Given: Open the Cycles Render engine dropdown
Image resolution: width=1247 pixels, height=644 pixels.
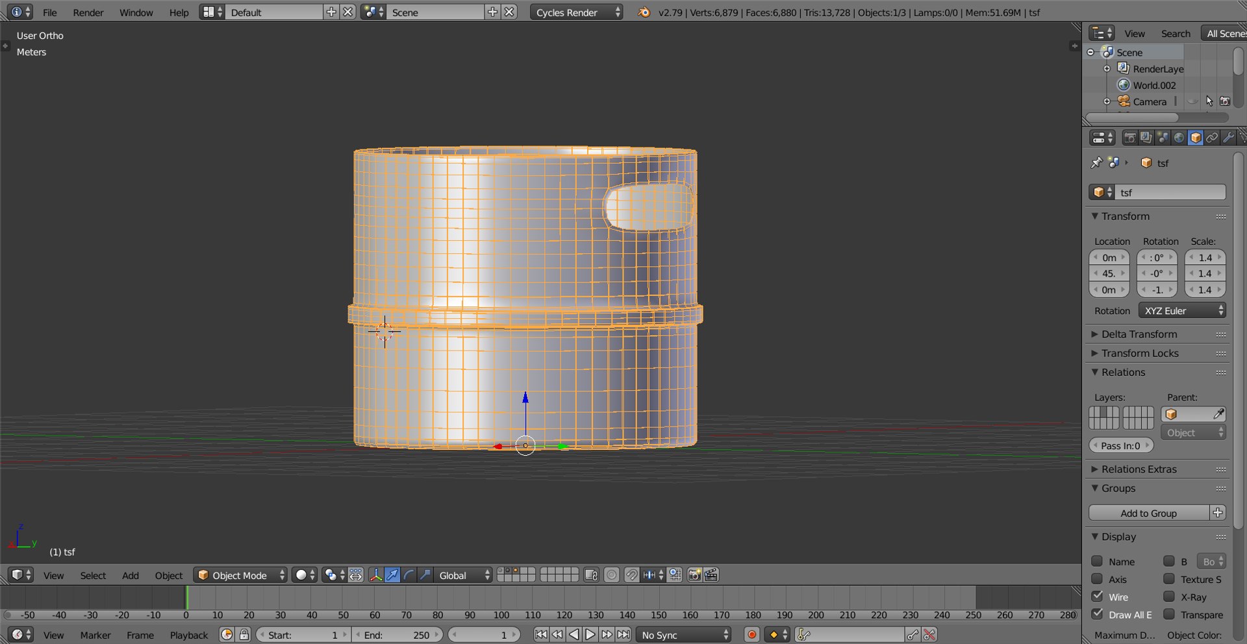Looking at the screenshot, I should point(577,12).
